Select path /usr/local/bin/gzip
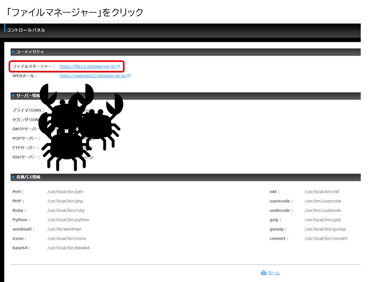Screen dimensions: 376x282 pyautogui.click(x=323, y=220)
